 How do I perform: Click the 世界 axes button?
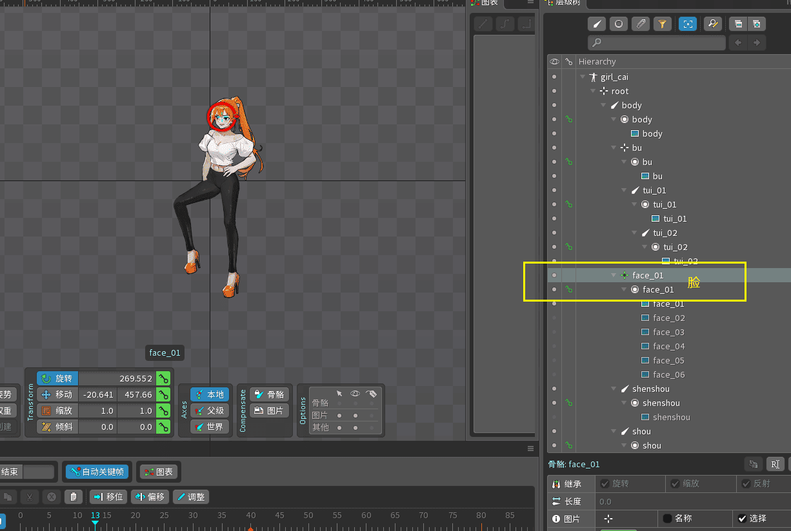coord(209,427)
